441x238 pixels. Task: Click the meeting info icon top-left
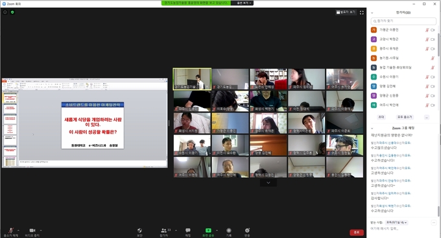click(5, 12)
